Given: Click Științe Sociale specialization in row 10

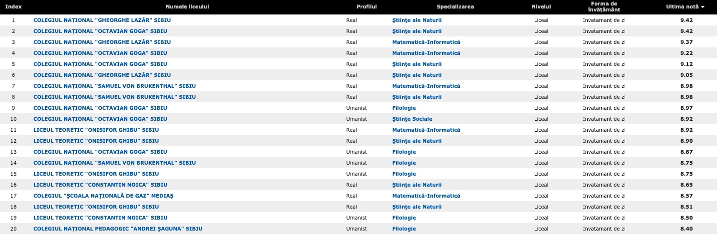Looking at the screenshot, I should click(412, 119).
